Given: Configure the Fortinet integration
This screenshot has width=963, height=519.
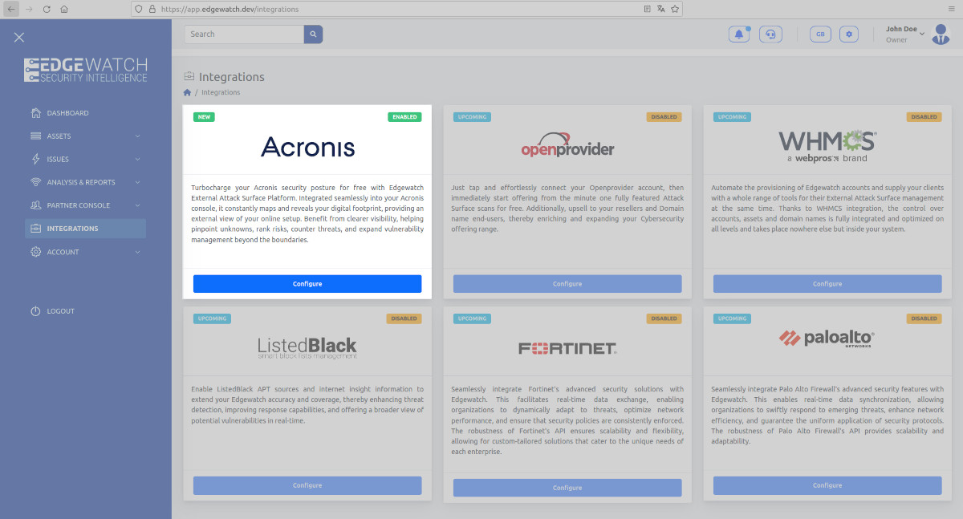Looking at the screenshot, I should coord(567,488).
